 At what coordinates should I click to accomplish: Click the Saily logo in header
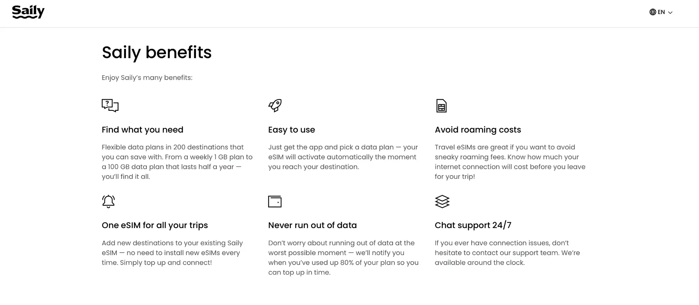click(x=28, y=12)
